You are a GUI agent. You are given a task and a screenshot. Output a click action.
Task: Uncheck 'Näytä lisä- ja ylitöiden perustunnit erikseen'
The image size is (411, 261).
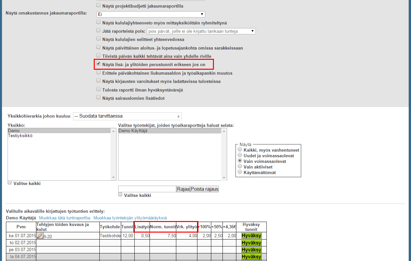[x=98, y=64]
